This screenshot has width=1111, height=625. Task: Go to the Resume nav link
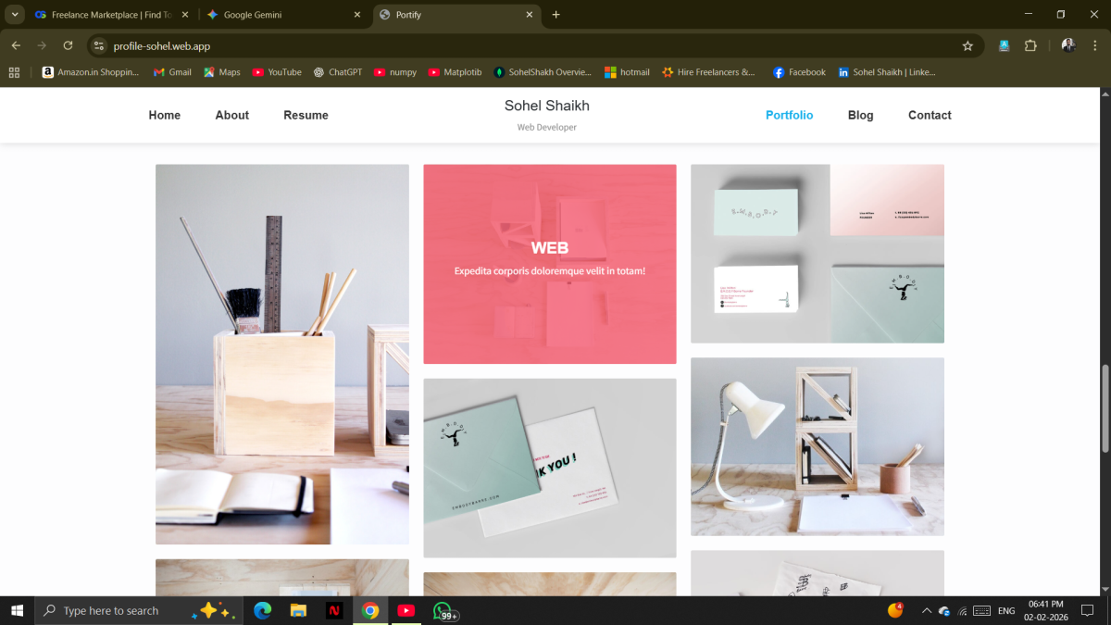306,116
